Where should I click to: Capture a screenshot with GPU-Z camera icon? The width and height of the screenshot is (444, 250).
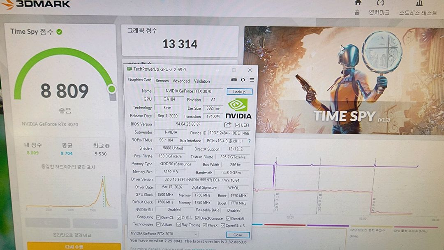[234, 80]
